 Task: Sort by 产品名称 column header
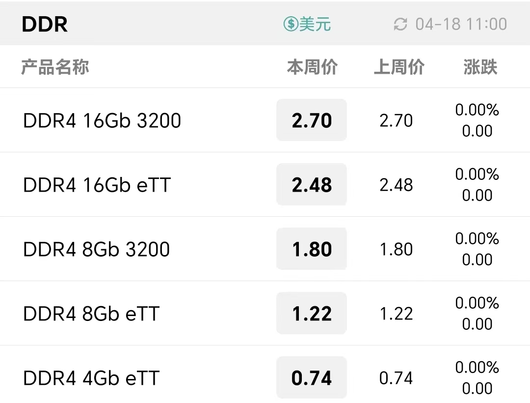pyautogui.click(x=55, y=67)
